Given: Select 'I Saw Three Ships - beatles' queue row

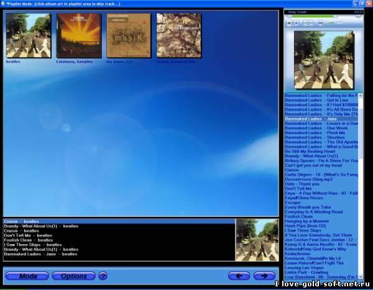Looking at the screenshot, I should tap(119, 245).
